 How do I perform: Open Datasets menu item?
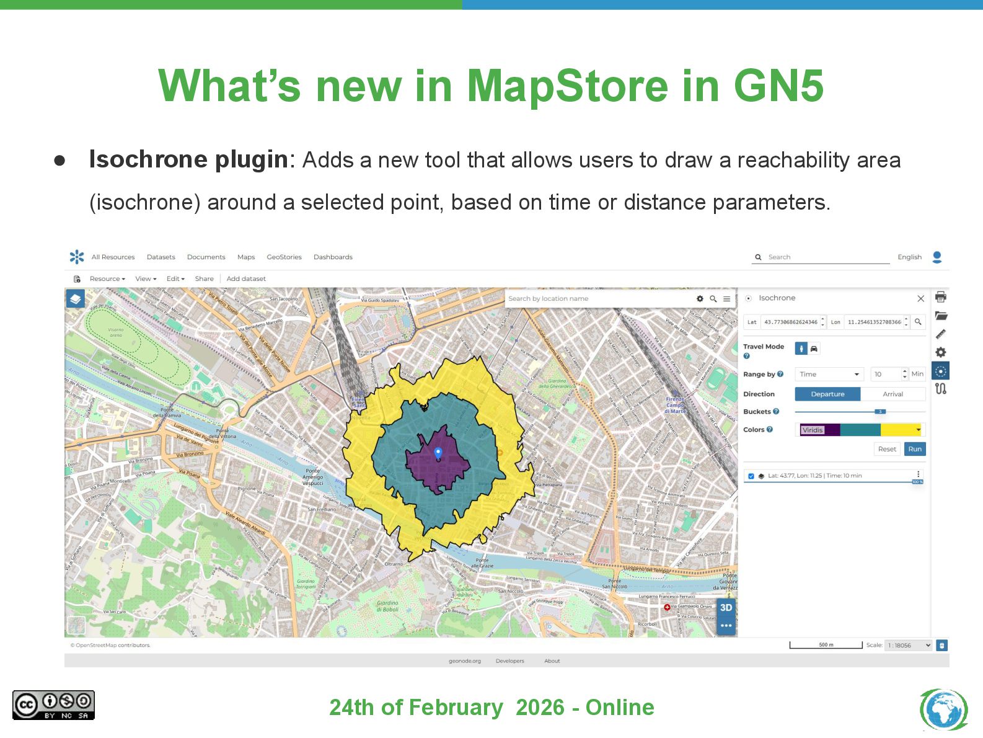coord(161,257)
